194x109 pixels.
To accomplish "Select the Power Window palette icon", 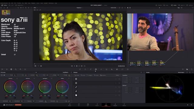I will click(x=96, y=69).
